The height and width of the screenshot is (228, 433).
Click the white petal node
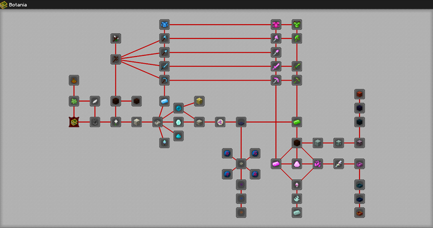(x=95, y=101)
